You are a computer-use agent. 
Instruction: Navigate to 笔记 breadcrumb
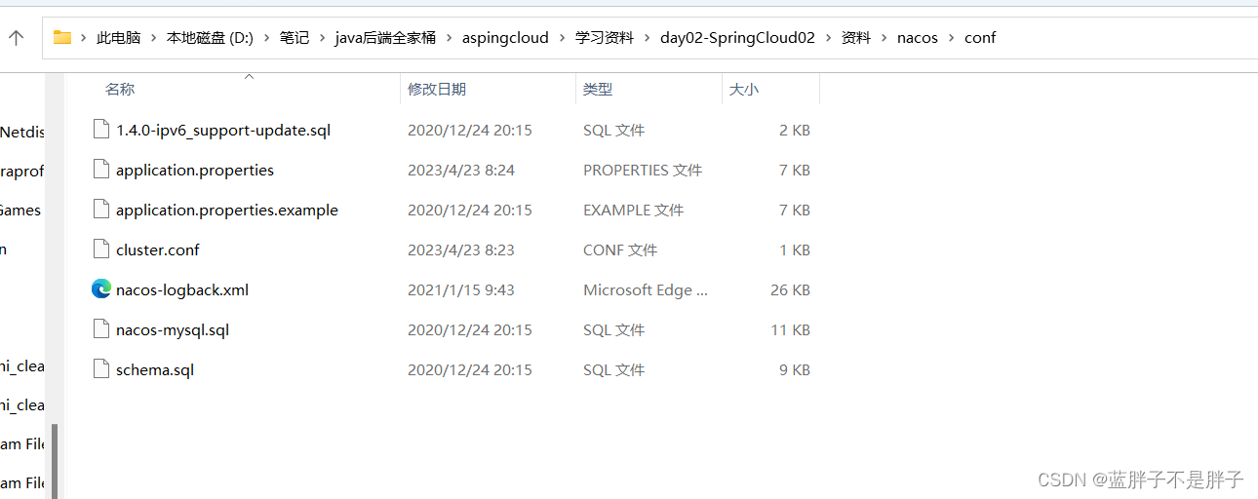coord(295,38)
